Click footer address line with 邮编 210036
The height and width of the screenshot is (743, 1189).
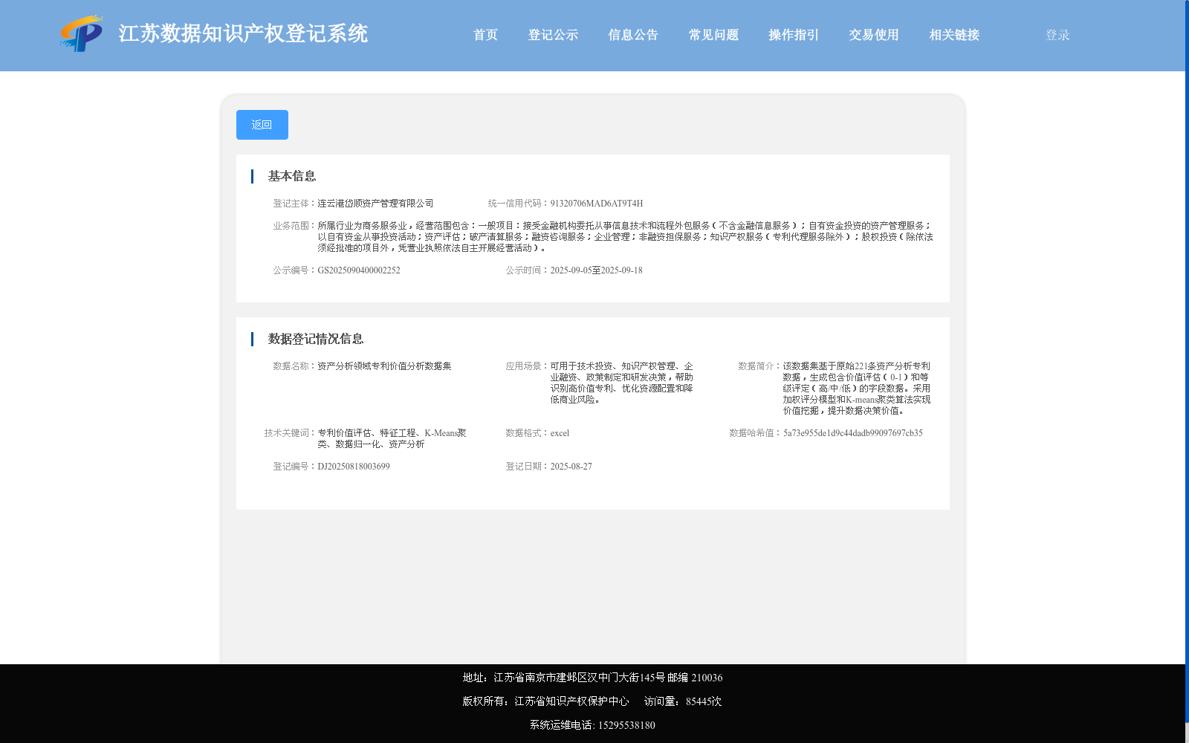592,678
